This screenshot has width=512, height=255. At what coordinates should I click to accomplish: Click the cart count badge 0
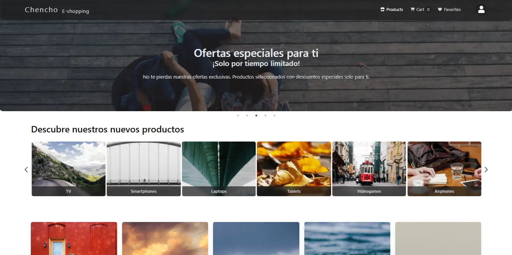pyautogui.click(x=428, y=9)
